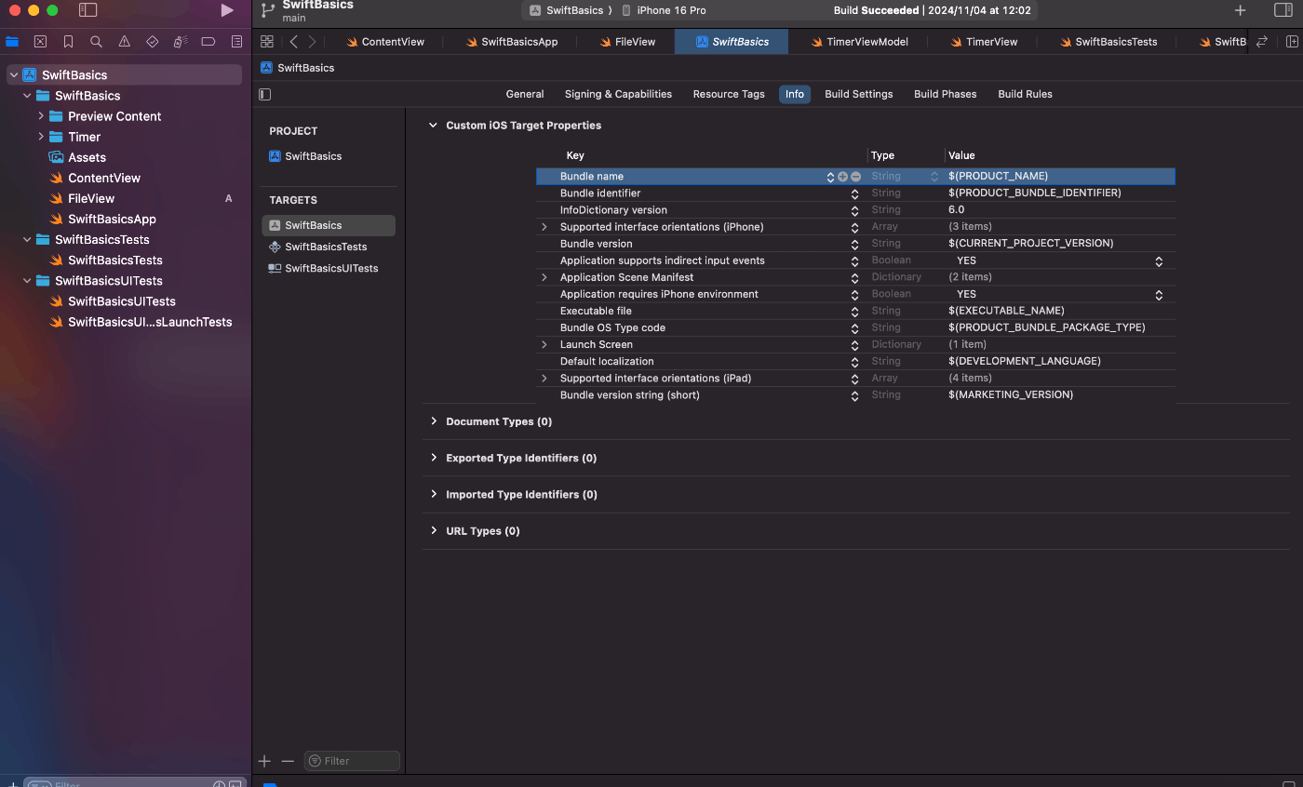This screenshot has height=787, width=1303.
Task: Select the SwiftBasicsUITests target
Action: coord(330,269)
